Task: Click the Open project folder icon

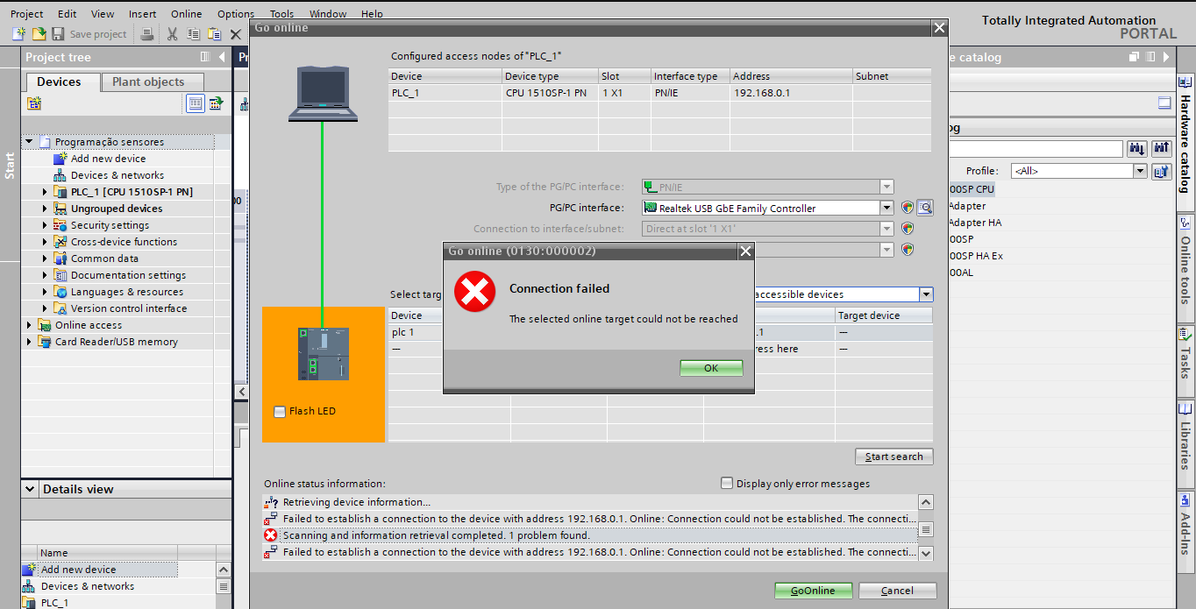Action: [x=39, y=34]
